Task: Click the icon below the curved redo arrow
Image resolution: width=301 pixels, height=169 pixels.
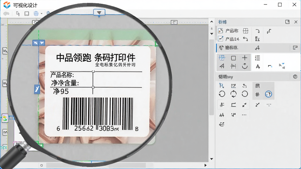Action: pyautogui.click(x=257, y=39)
